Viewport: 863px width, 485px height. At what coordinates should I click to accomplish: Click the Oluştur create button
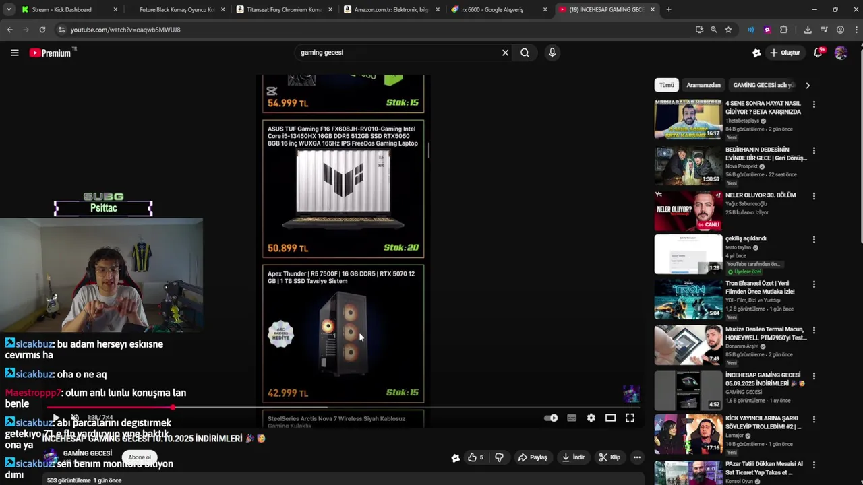(x=785, y=53)
